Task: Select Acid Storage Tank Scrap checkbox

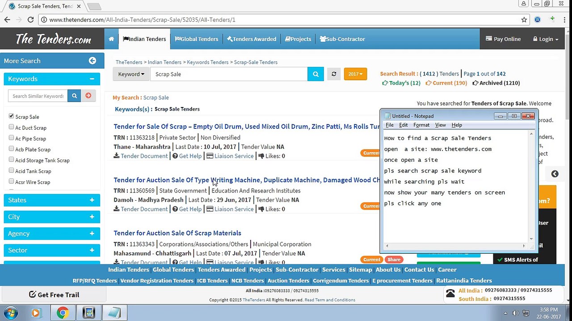Action: (11, 160)
